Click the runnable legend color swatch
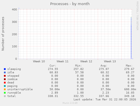This screenshot has height=106, width=140. tap(5, 93)
